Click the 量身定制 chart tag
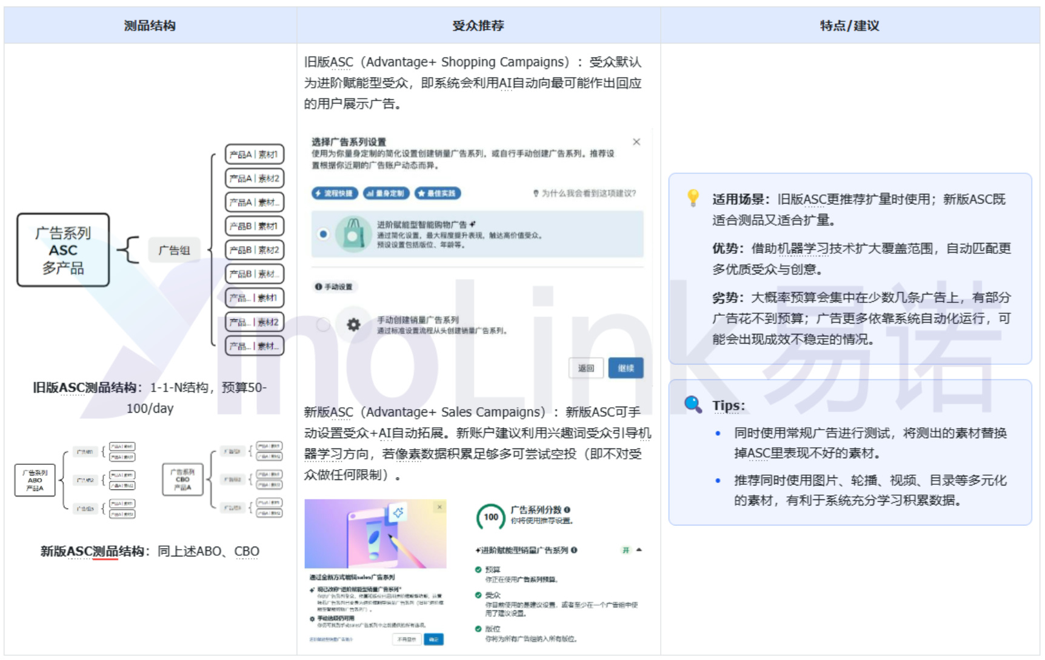 click(x=386, y=193)
